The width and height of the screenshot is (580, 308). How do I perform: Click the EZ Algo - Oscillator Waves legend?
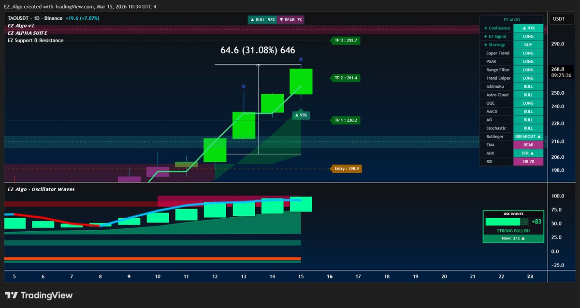[41, 189]
